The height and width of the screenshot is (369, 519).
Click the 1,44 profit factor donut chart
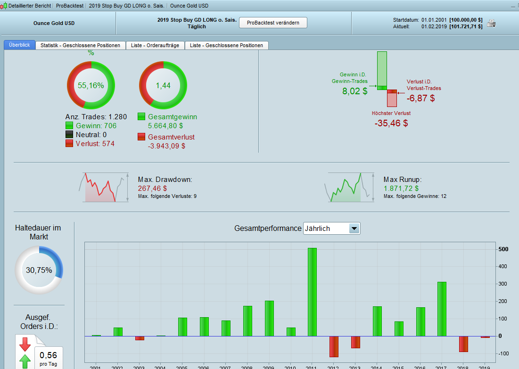click(163, 85)
